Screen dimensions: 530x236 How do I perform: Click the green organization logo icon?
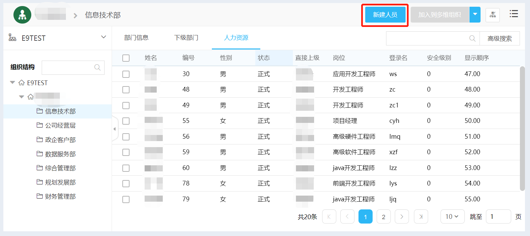pos(22,15)
